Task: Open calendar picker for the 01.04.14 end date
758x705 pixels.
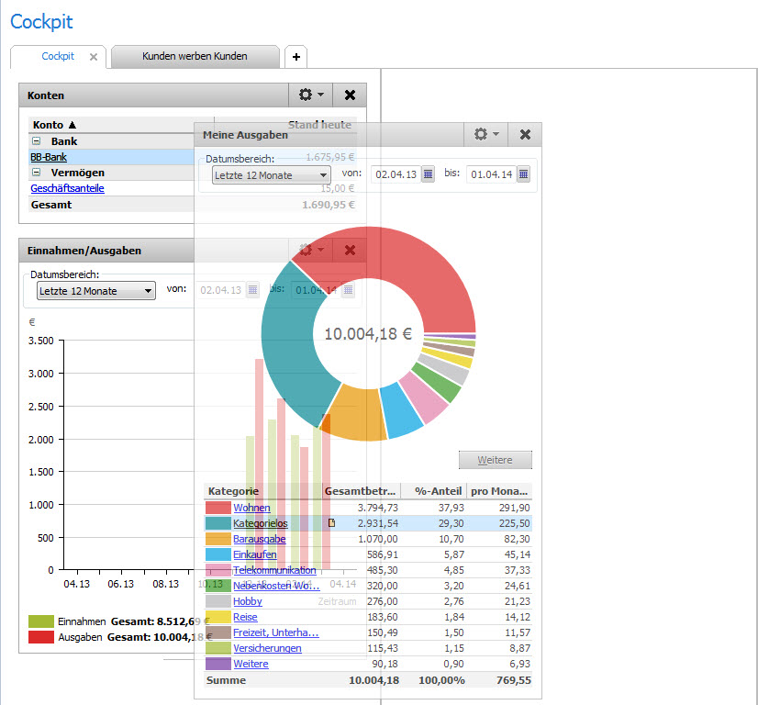Action: pos(523,174)
